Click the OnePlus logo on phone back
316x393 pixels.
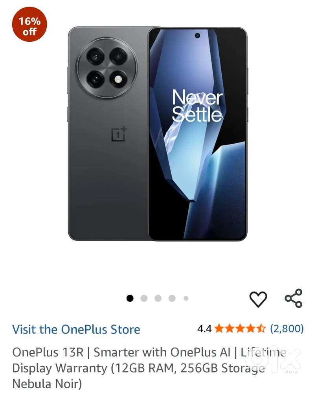click(x=119, y=134)
